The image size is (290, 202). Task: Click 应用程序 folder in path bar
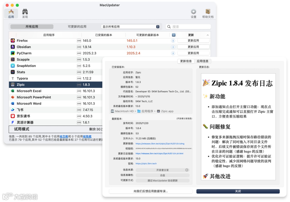145,111
